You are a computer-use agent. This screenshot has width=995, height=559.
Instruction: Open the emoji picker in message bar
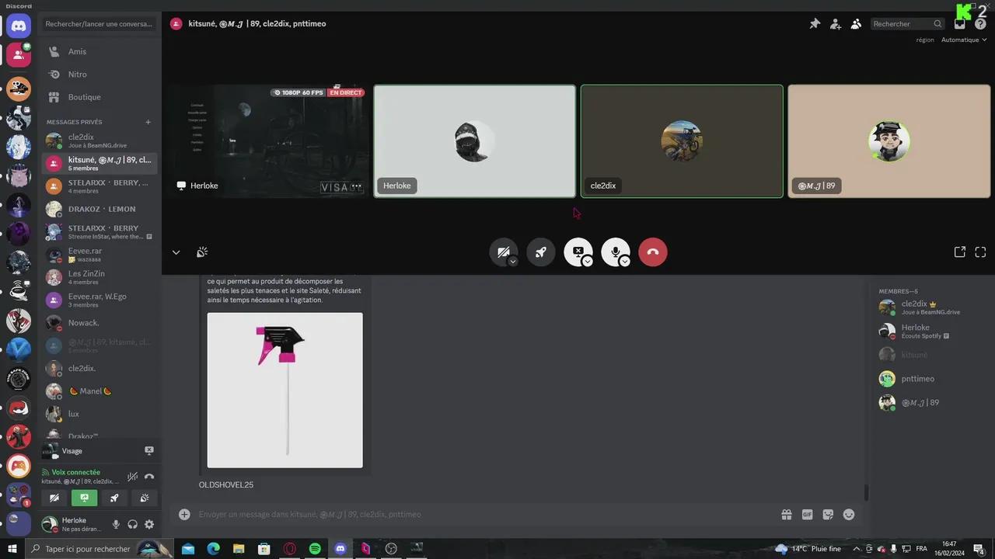[x=849, y=515]
